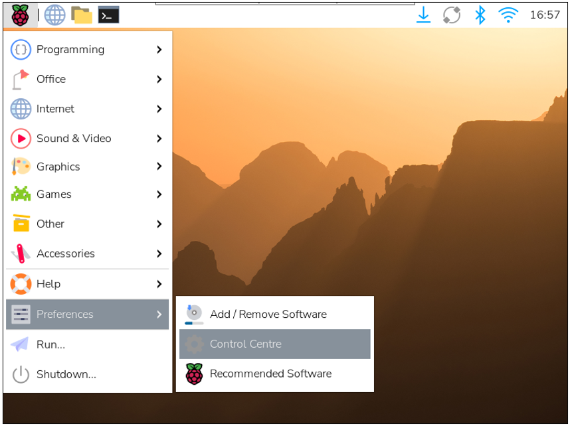Screen dimensions: 570x426
Task: Click the Internet globe icon in menu
Action: click(21, 109)
